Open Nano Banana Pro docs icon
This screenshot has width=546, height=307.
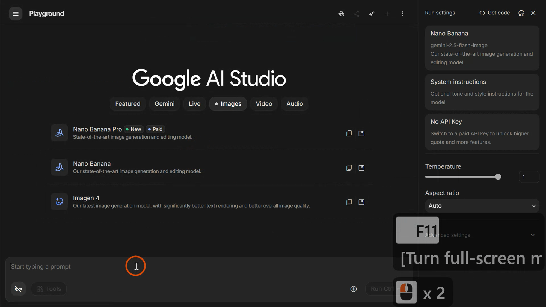[x=361, y=133]
